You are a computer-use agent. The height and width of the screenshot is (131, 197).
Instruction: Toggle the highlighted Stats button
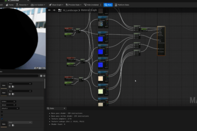pyautogui.click(x=108, y=5)
